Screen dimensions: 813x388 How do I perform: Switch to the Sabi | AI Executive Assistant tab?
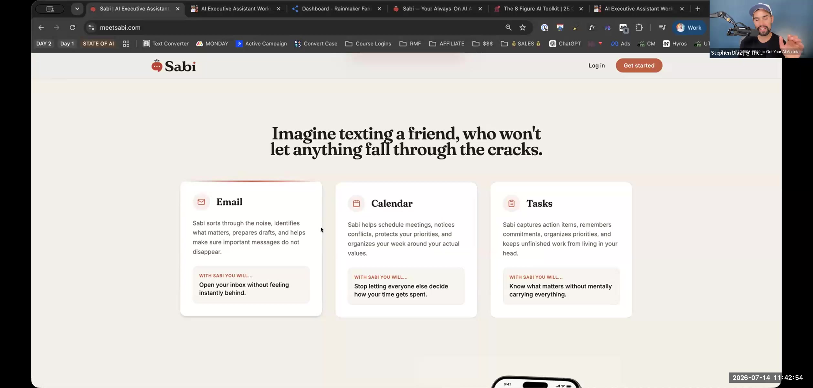(x=134, y=9)
